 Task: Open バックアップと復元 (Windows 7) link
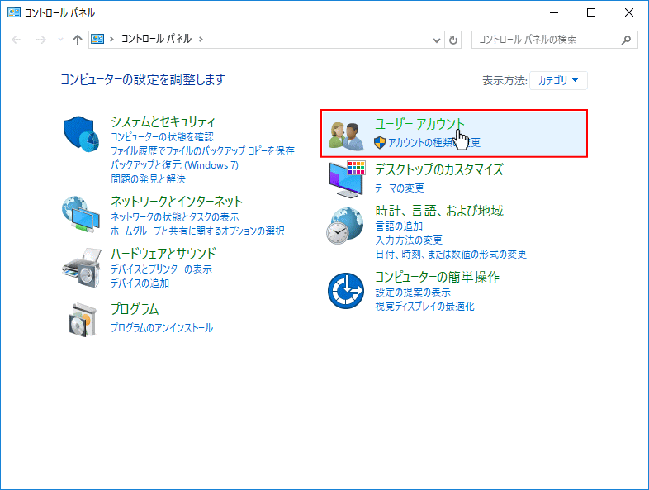[174, 165]
